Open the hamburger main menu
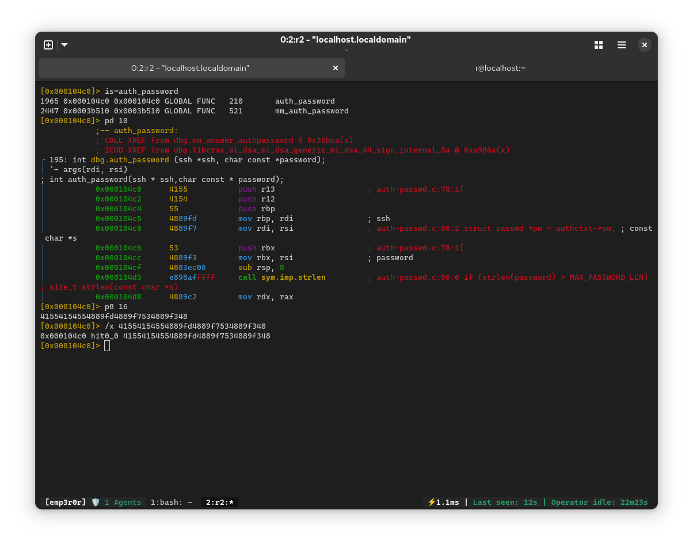The image size is (693, 548). [x=622, y=45]
